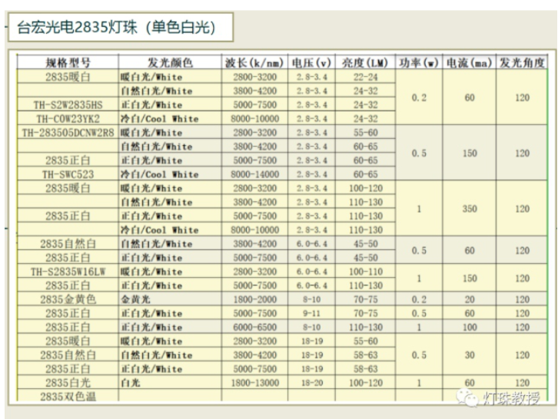The height and width of the screenshot is (419, 558).
Task: Click current value 100
Action: point(470,328)
